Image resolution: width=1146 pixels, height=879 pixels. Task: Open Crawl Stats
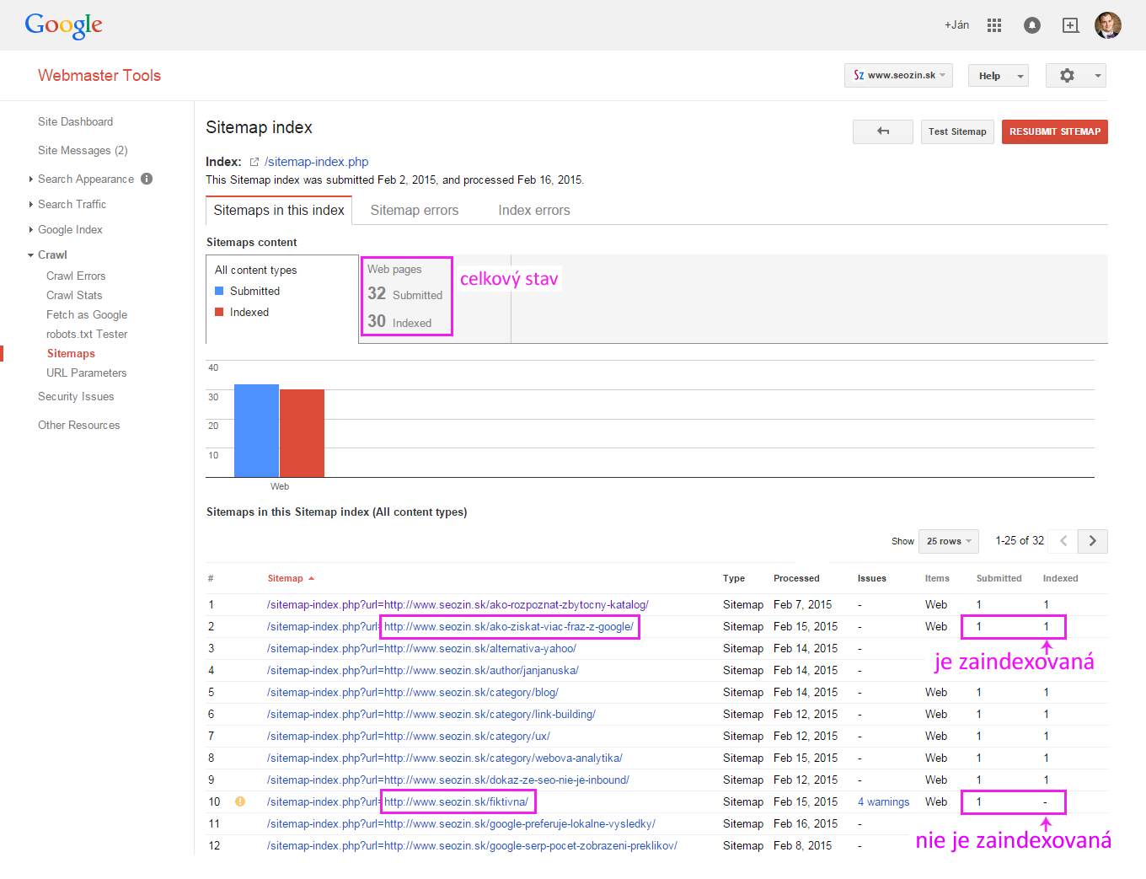74,295
